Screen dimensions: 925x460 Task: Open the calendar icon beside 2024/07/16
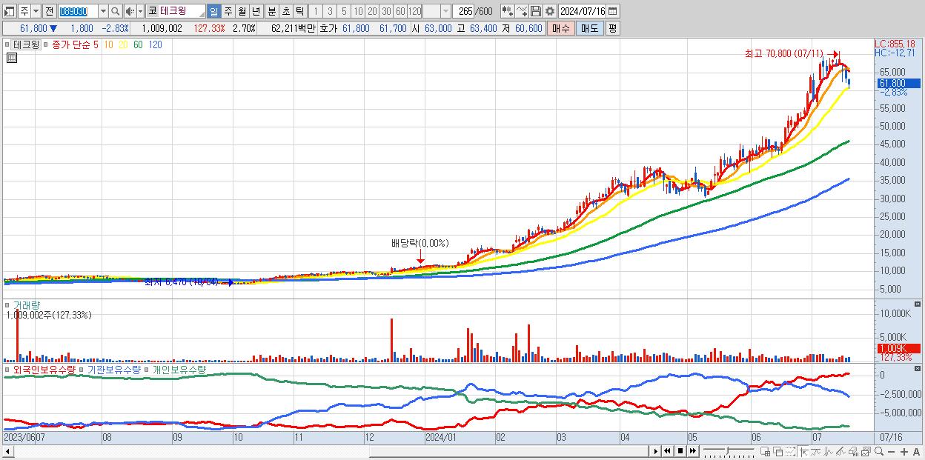point(612,11)
